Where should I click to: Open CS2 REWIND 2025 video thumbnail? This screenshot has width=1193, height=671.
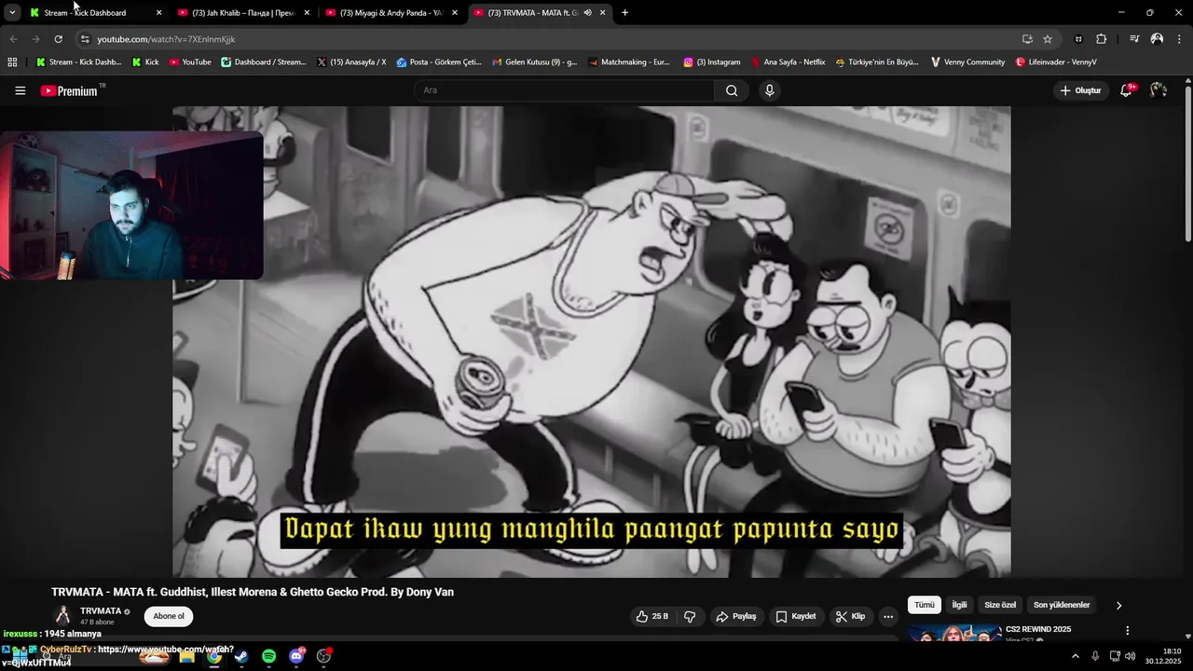pos(954,634)
